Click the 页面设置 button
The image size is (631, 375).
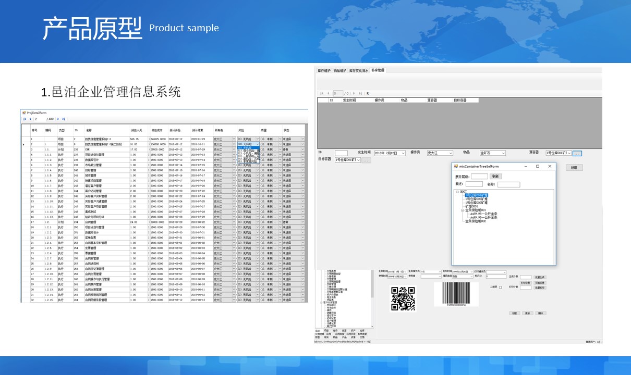coord(540,283)
